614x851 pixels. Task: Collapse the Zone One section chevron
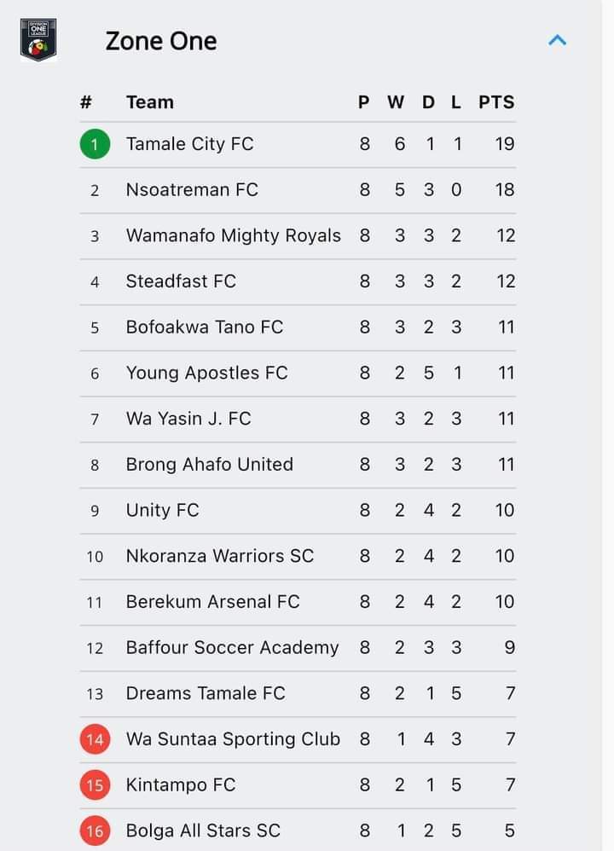coord(557,41)
